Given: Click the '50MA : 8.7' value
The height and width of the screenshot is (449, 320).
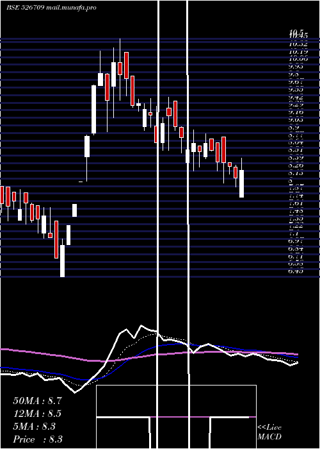Looking at the screenshot, I should (37, 401).
